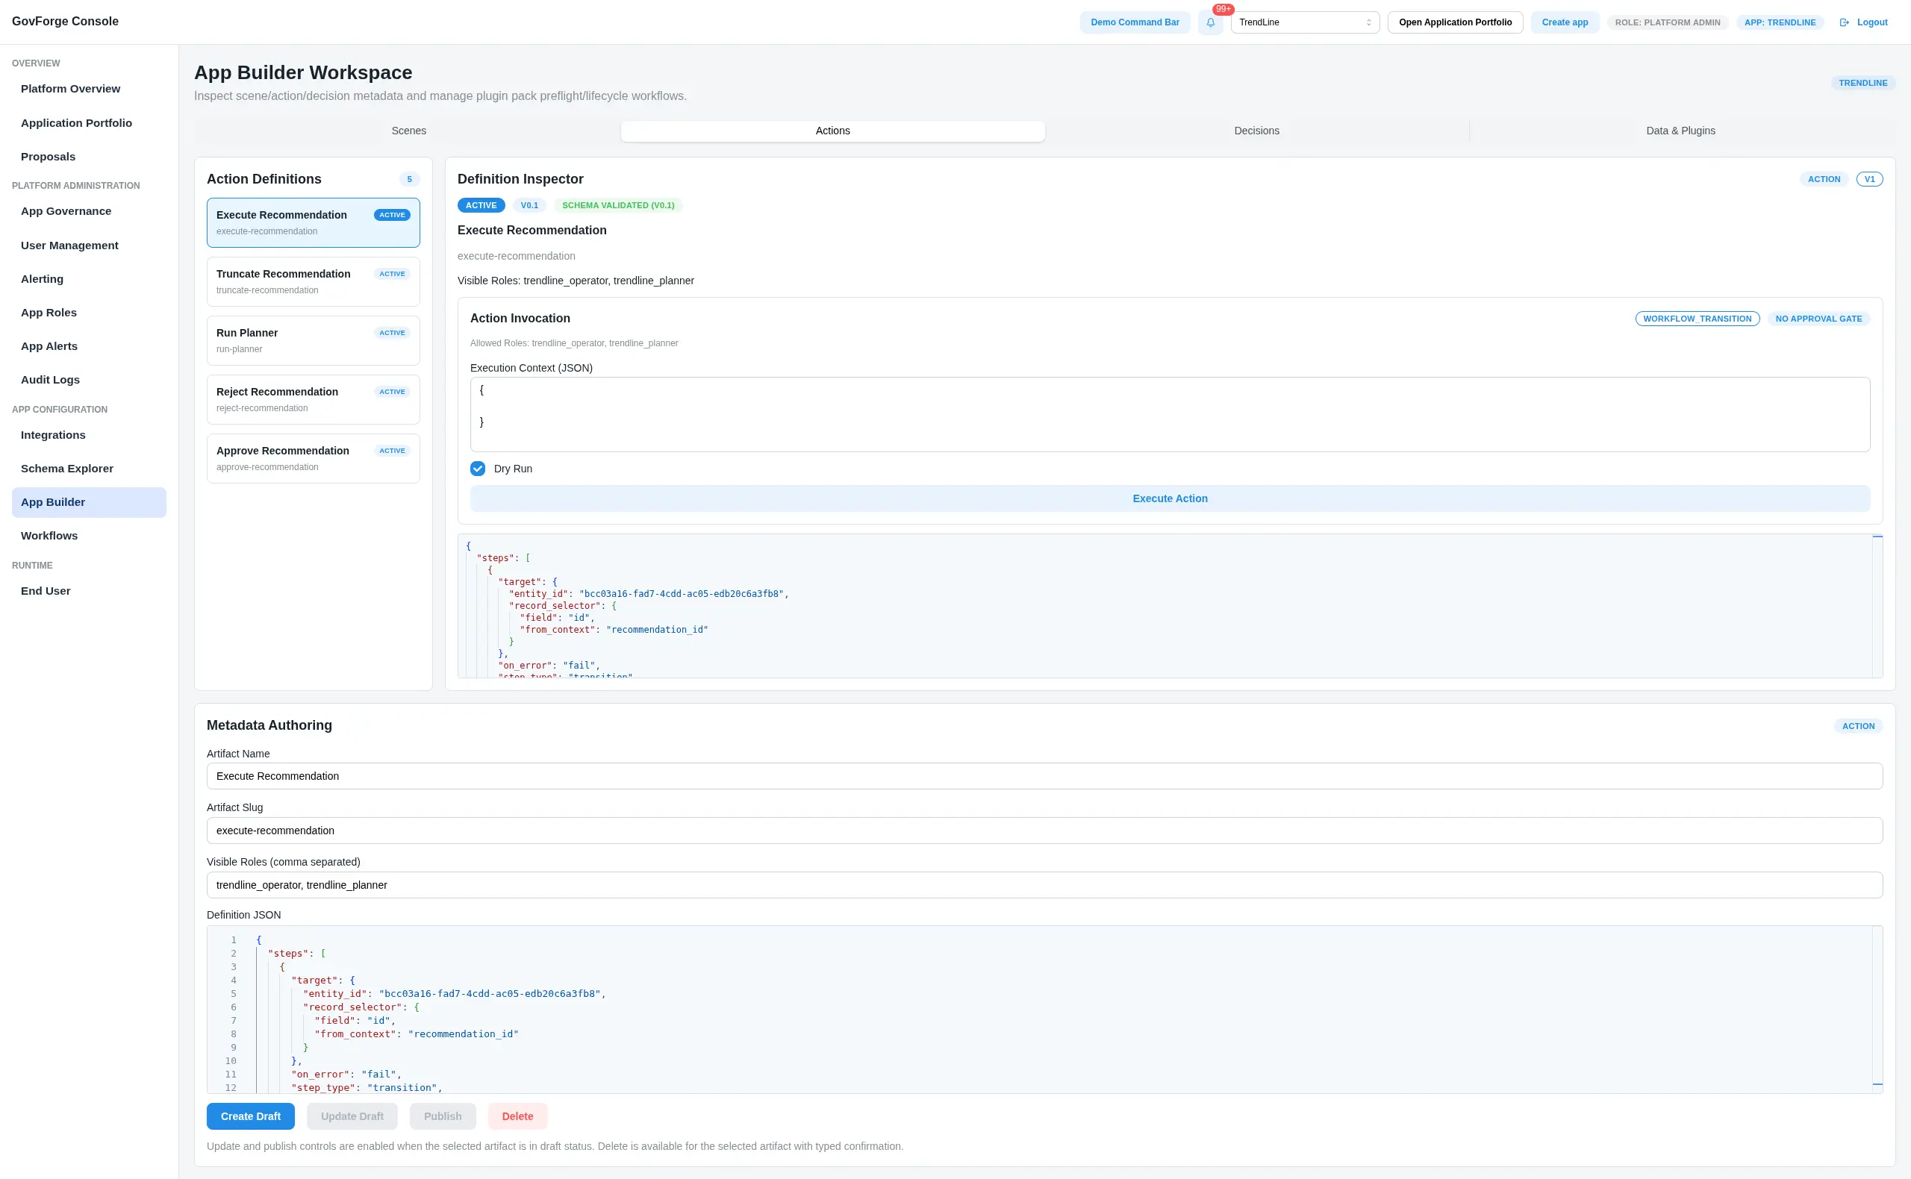
Task: Select the Run Planner action card
Action: [313, 341]
